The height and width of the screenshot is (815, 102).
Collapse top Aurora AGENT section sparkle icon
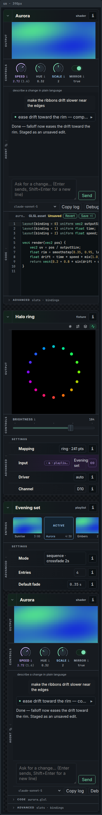pyautogui.click(x=6, y=145)
